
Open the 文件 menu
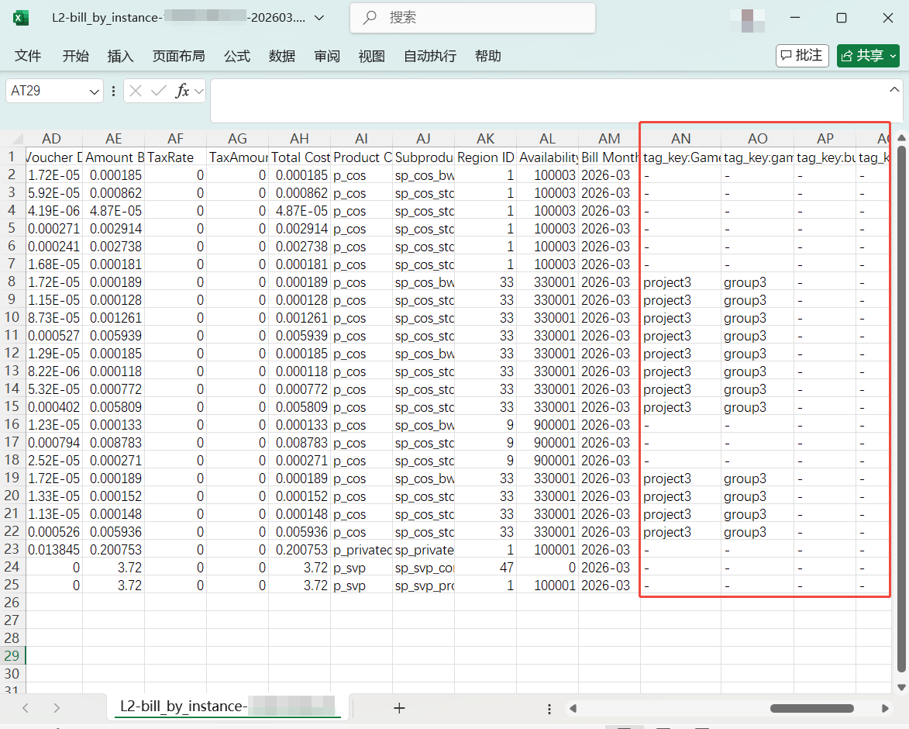(x=28, y=56)
